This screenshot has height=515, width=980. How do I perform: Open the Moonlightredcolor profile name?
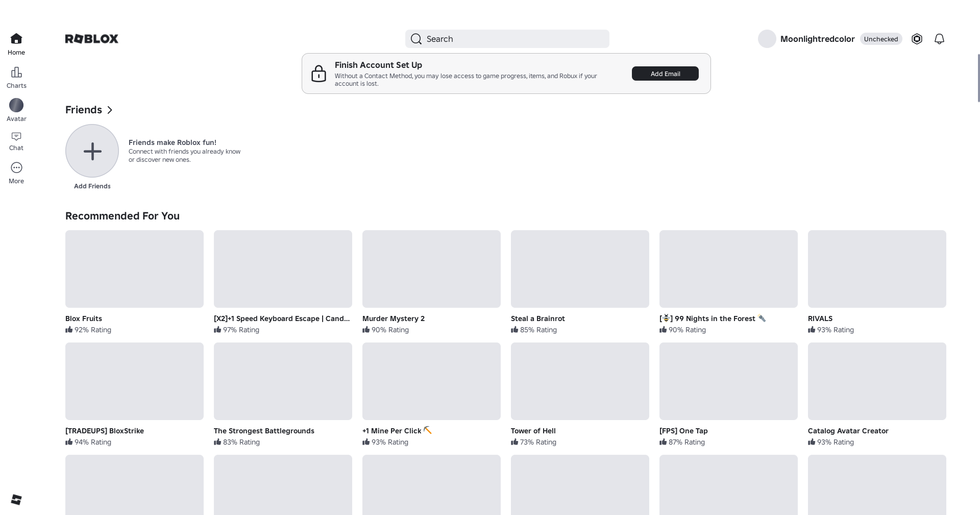(x=817, y=39)
